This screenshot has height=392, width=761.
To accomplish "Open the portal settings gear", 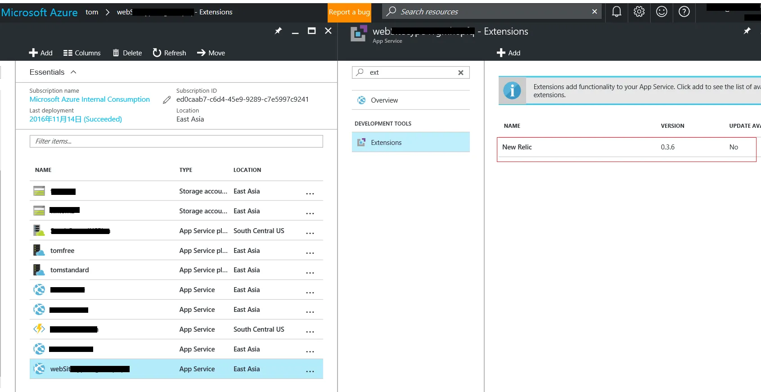I will pos(639,12).
